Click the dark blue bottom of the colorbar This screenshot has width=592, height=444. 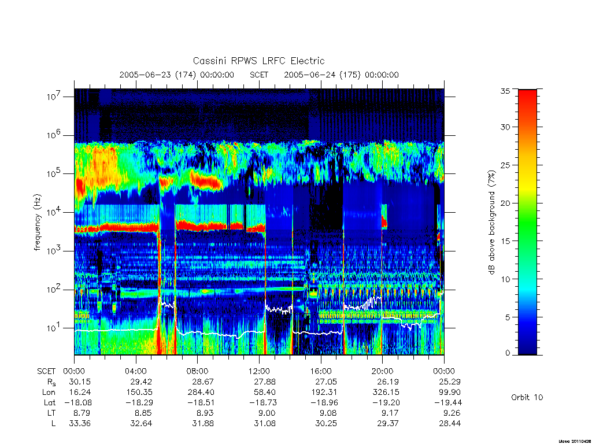[x=527, y=349]
